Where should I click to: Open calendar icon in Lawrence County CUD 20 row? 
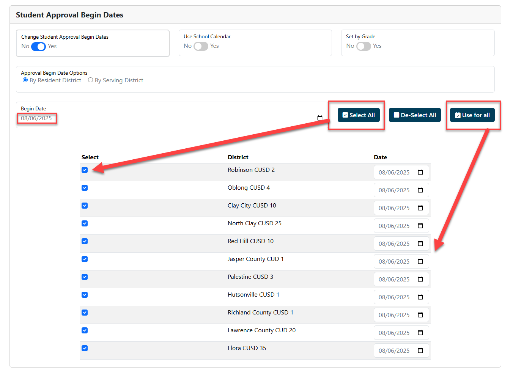coord(420,333)
